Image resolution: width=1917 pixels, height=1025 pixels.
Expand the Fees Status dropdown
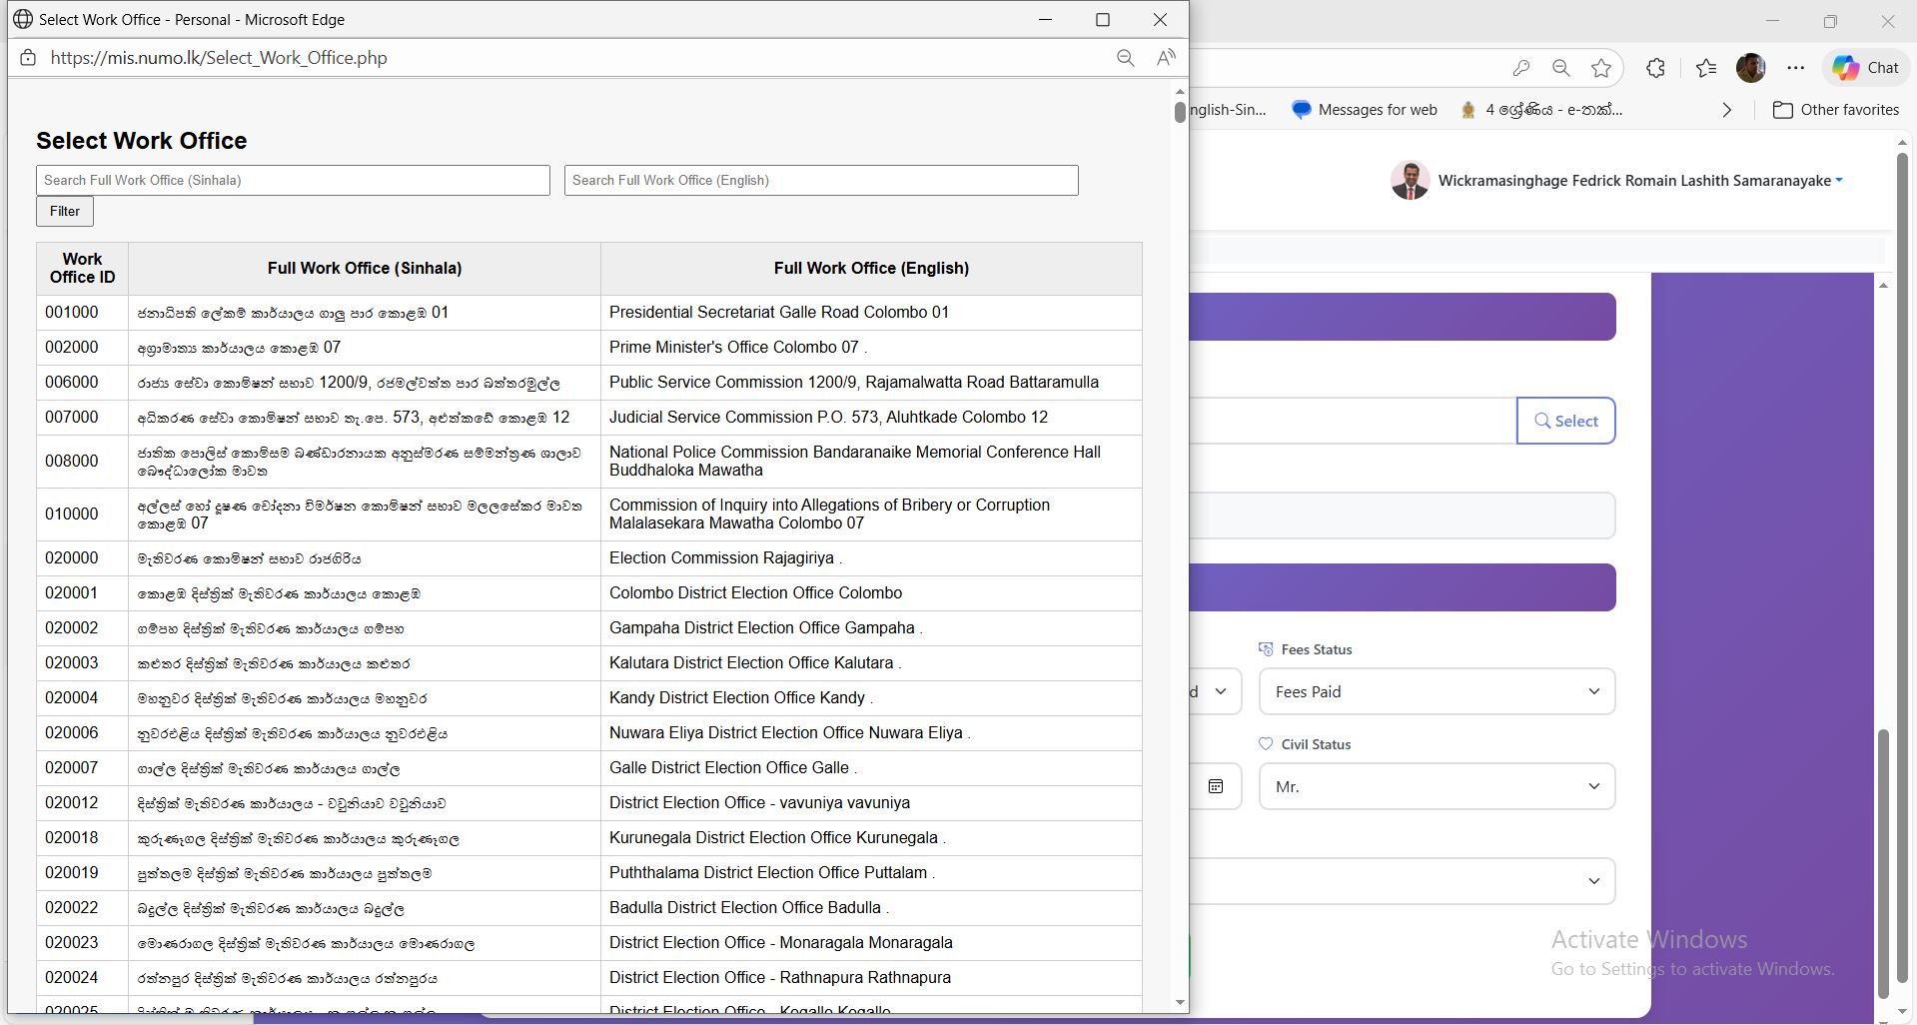(x=1437, y=691)
